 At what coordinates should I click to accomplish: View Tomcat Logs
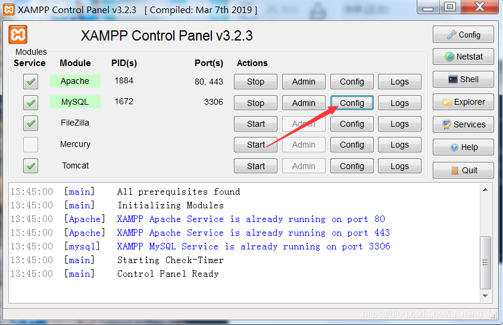click(x=399, y=166)
